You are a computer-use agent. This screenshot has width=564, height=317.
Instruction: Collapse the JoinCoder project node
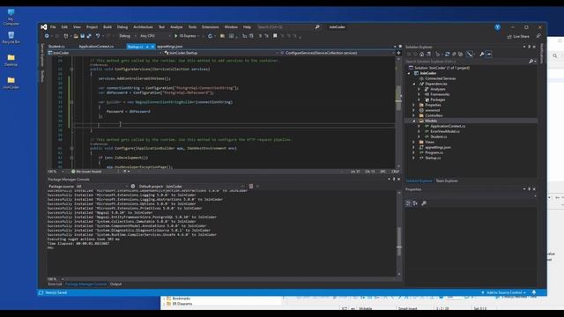click(x=409, y=73)
